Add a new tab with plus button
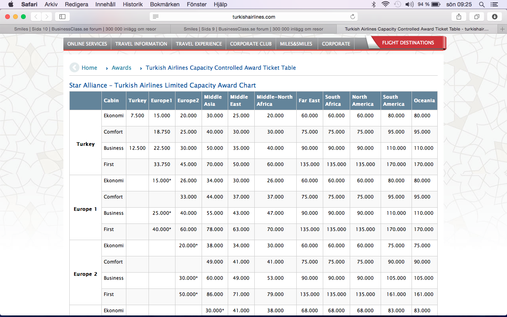 point(502,29)
